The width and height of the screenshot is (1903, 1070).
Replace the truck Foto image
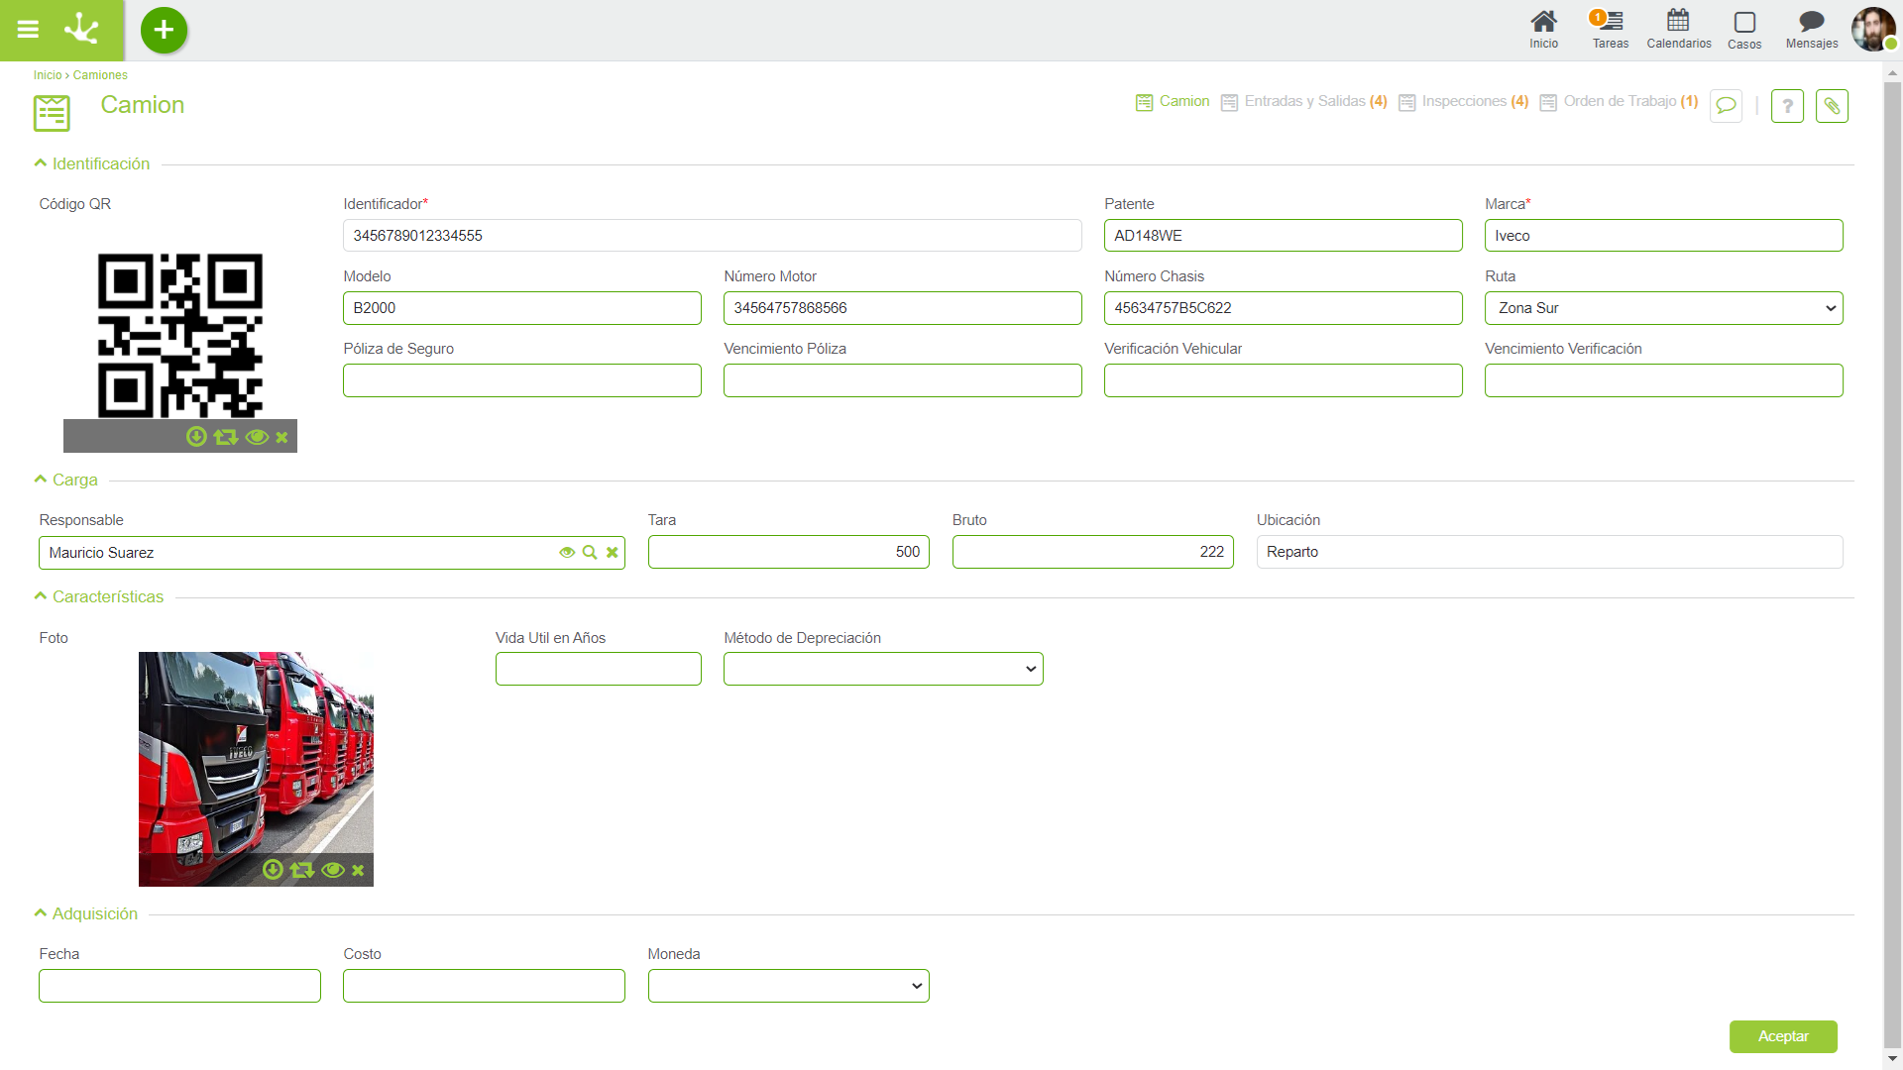point(302,870)
